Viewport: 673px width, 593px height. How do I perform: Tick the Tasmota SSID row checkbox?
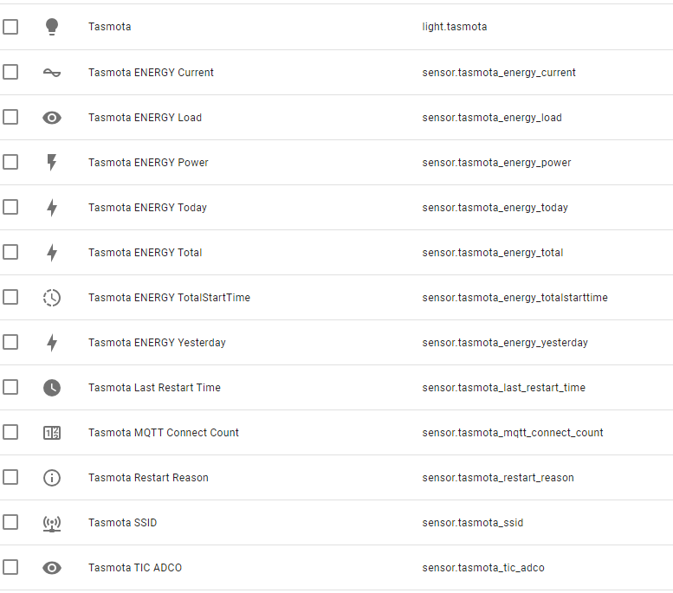[10, 523]
